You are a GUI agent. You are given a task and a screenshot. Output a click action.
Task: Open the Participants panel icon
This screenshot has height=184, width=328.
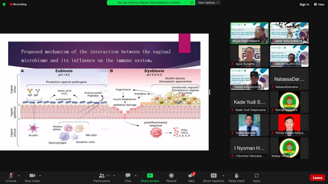click(102, 176)
